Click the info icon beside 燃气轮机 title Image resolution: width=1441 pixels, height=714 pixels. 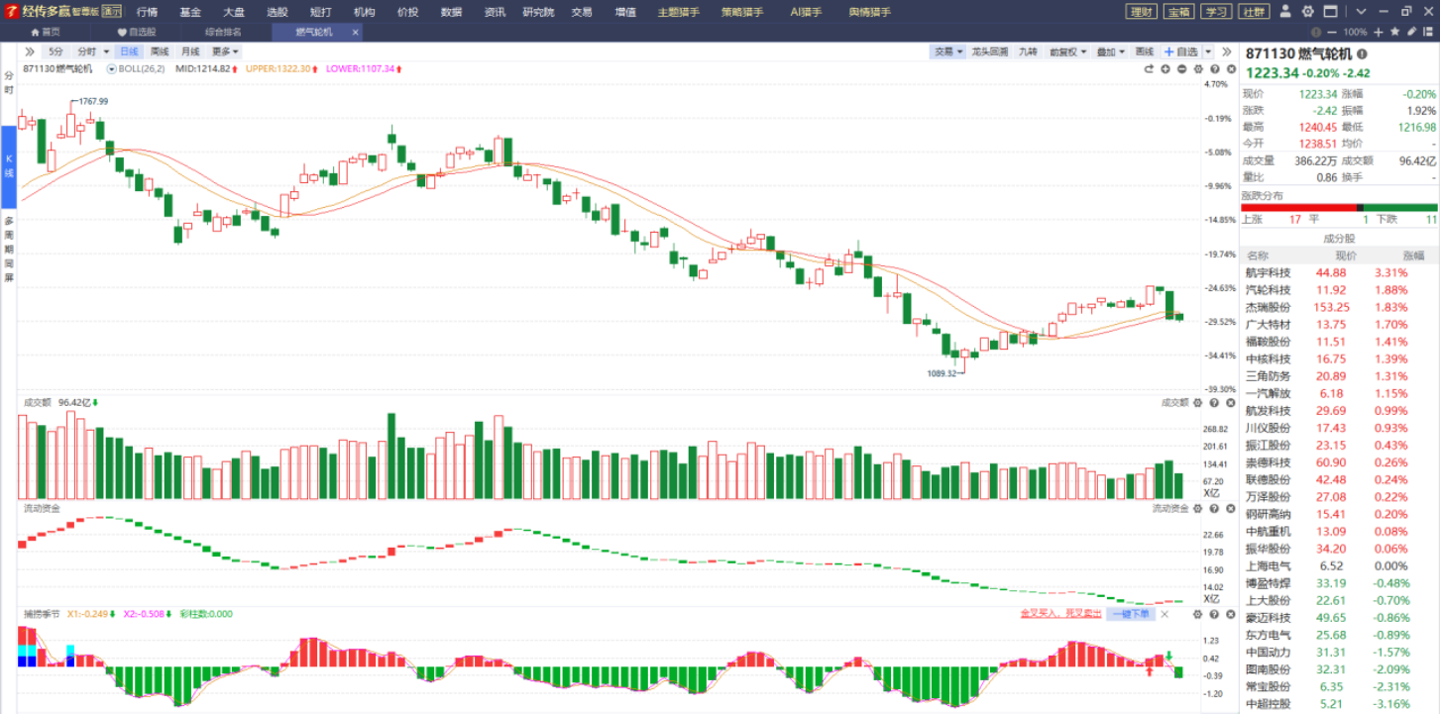tap(1362, 54)
